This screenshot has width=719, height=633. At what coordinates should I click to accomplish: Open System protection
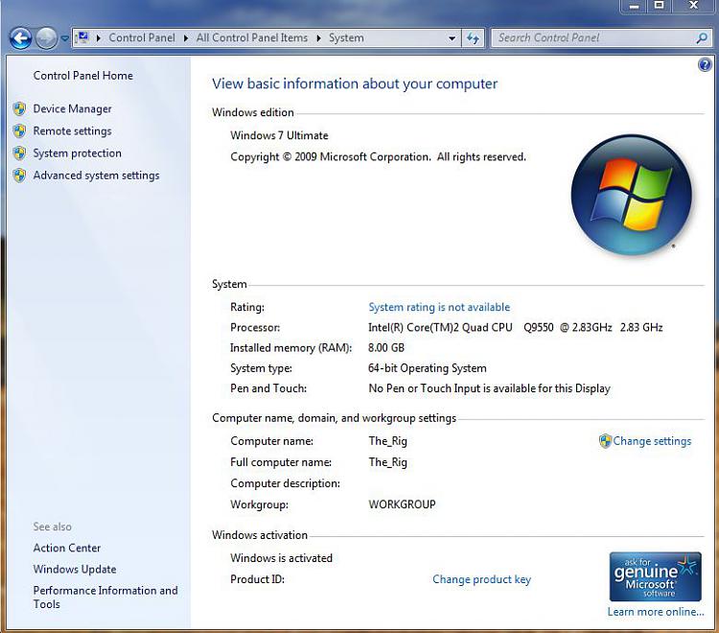tap(77, 153)
